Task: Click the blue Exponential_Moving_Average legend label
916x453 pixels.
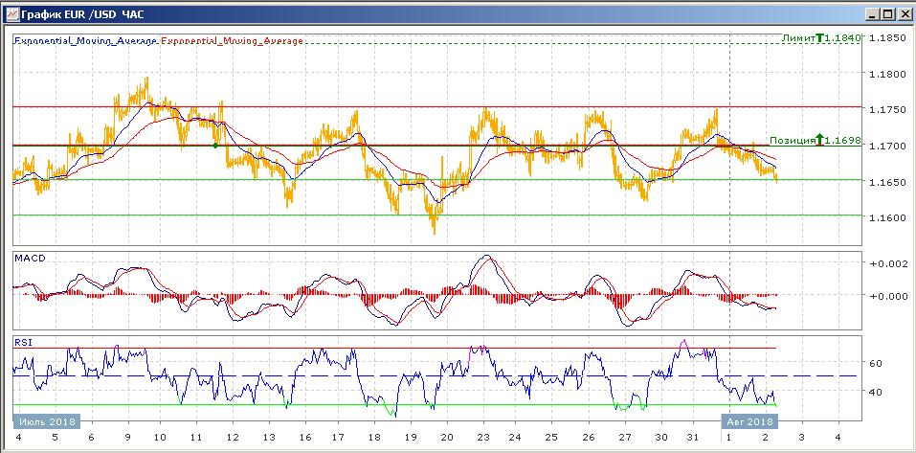Action: [85, 41]
